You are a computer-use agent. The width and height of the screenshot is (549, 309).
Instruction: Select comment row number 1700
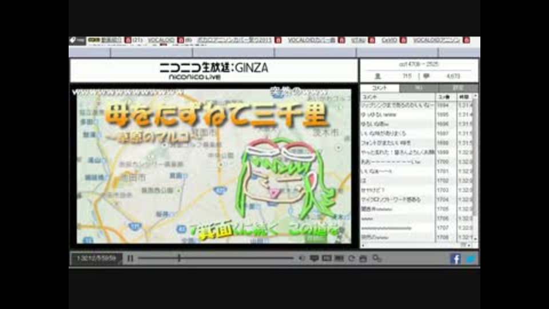[x=417, y=162]
